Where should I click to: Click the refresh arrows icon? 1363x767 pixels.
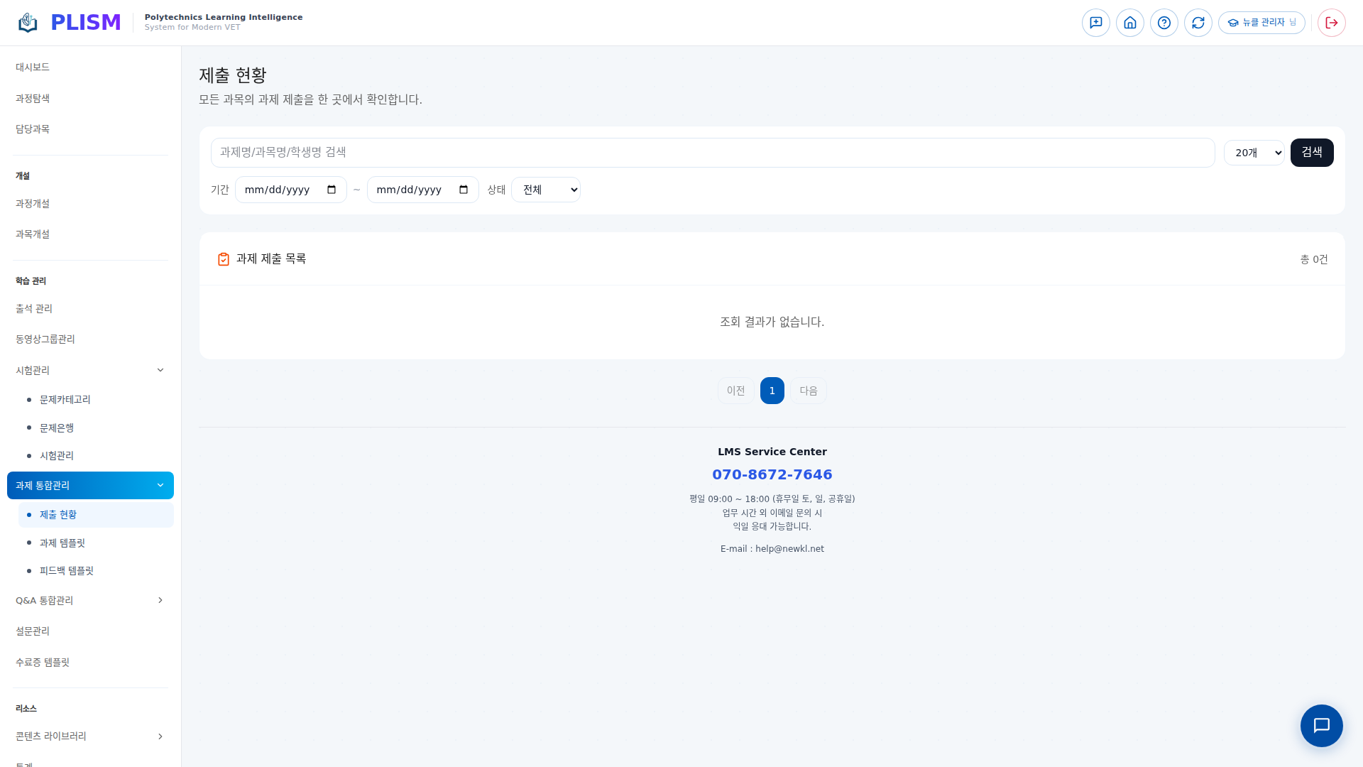(x=1198, y=23)
